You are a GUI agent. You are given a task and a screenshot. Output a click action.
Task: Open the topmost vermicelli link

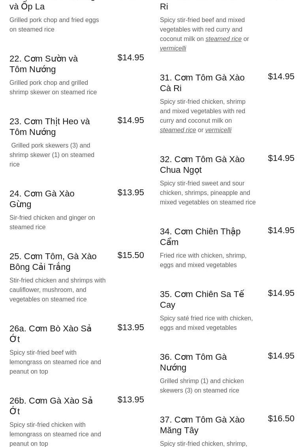(173, 48)
